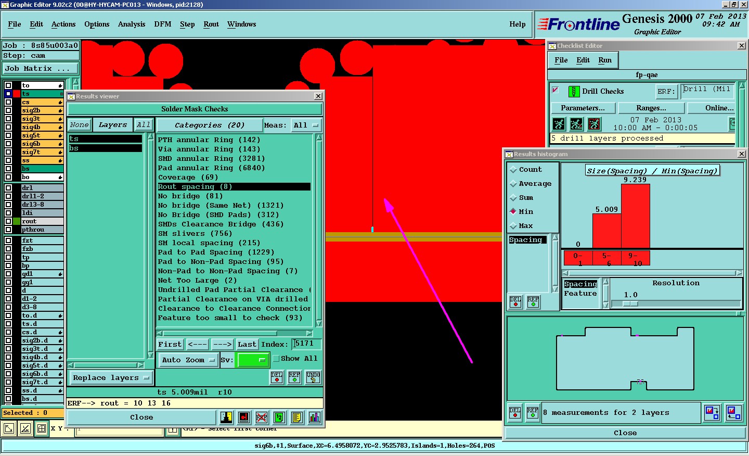Click DEL icon in Results viewer

(x=277, y=377)
